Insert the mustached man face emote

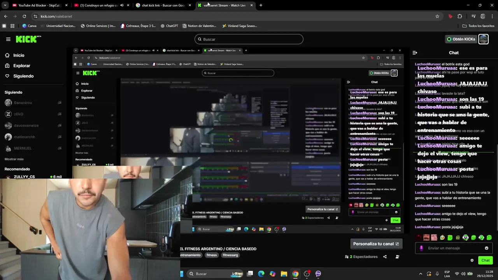point(426,238)
